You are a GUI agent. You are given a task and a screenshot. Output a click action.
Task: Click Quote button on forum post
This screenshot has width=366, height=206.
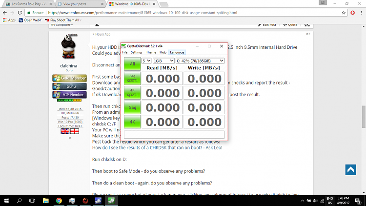pyautogui.click(x=290, y=25)
